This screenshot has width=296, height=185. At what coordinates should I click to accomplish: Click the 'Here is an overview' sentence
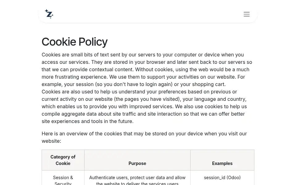coord(144,137)
